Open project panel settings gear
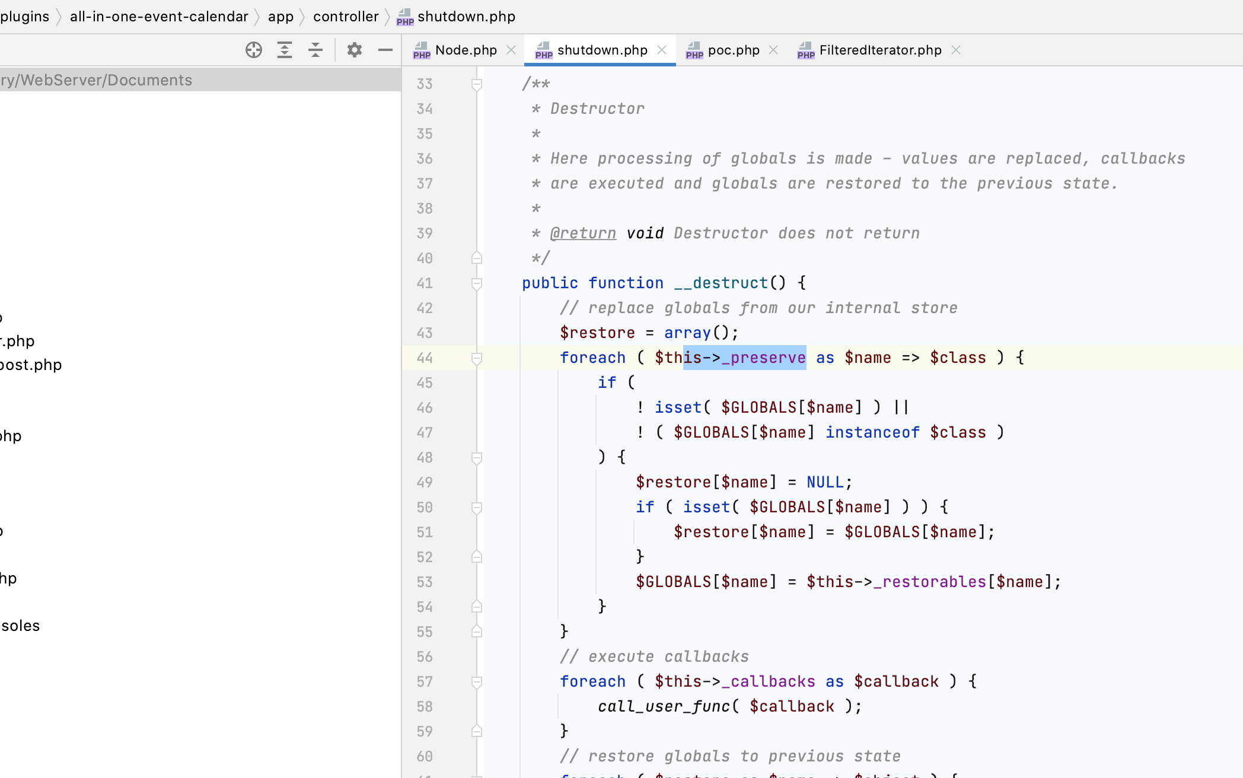The image size is (1243, 778). tap(355, 50)
